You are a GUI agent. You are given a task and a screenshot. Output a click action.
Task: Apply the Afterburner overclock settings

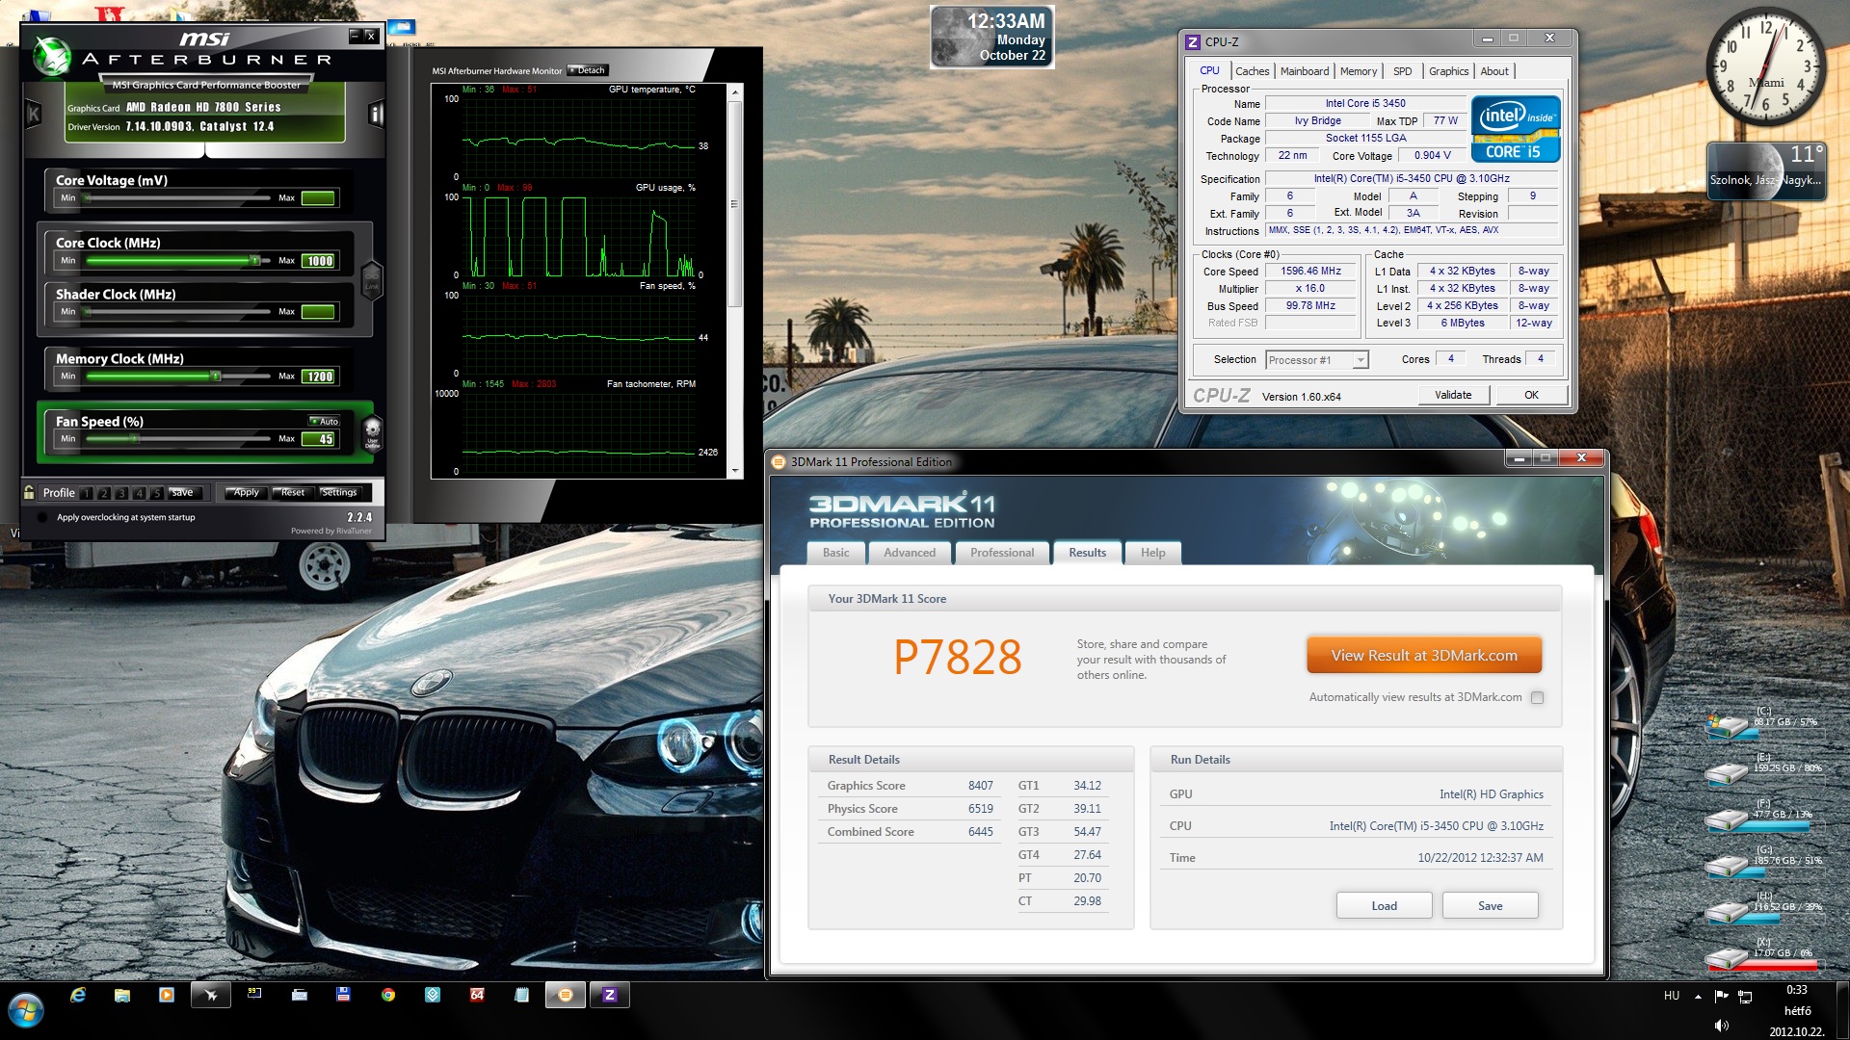point(246,492)
